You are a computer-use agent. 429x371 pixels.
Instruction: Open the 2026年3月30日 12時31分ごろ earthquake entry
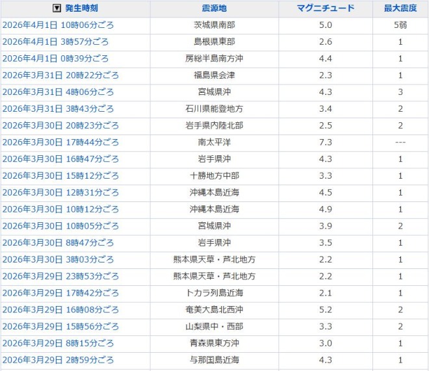[x=60, y=192]
